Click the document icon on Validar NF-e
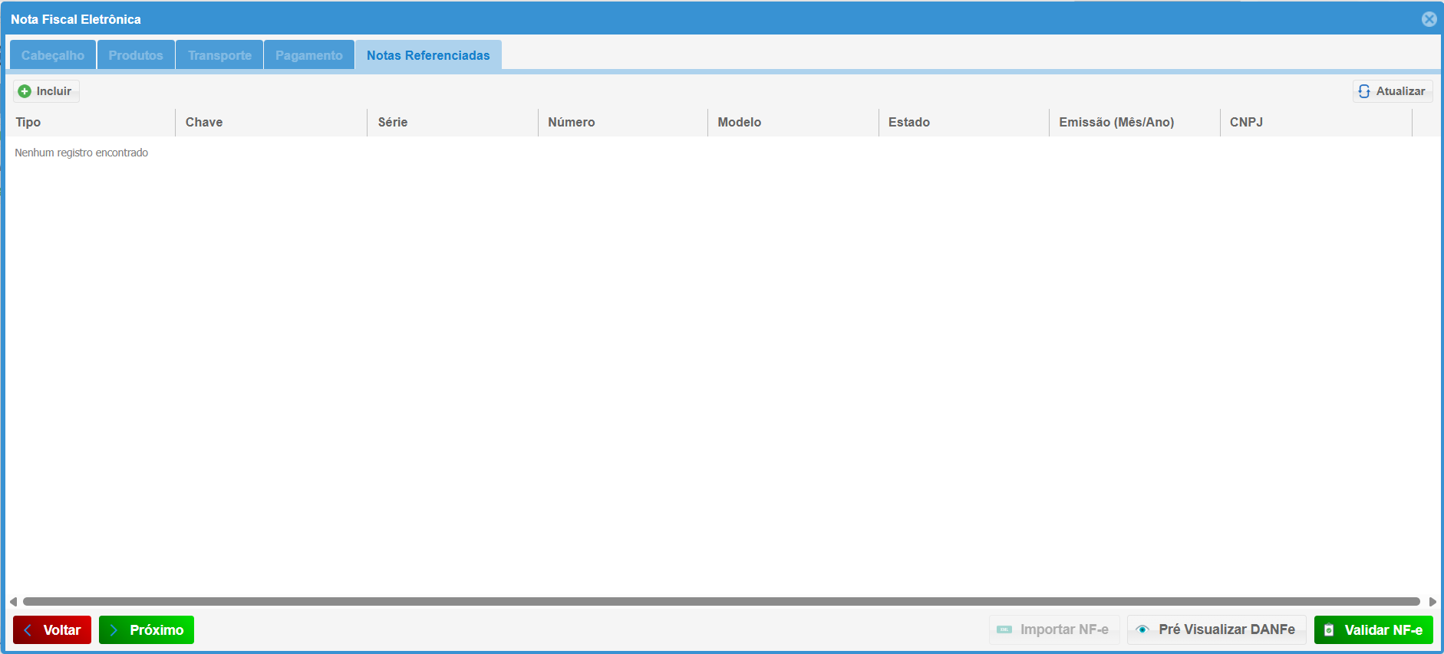 coord(1329,629)
